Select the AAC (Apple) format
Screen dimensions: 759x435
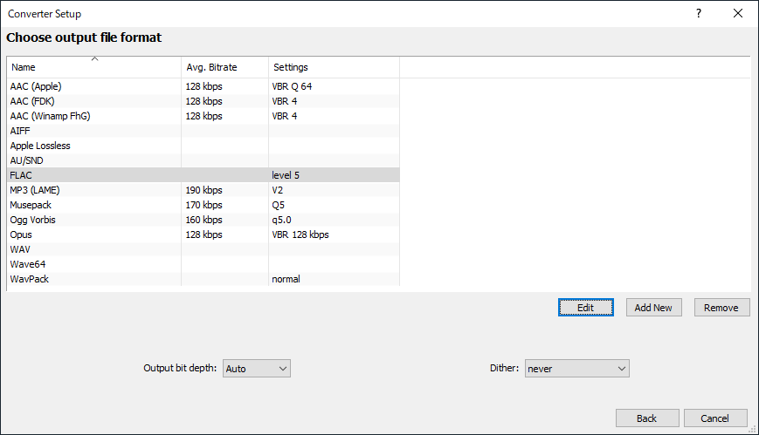(x=37, y=86)
